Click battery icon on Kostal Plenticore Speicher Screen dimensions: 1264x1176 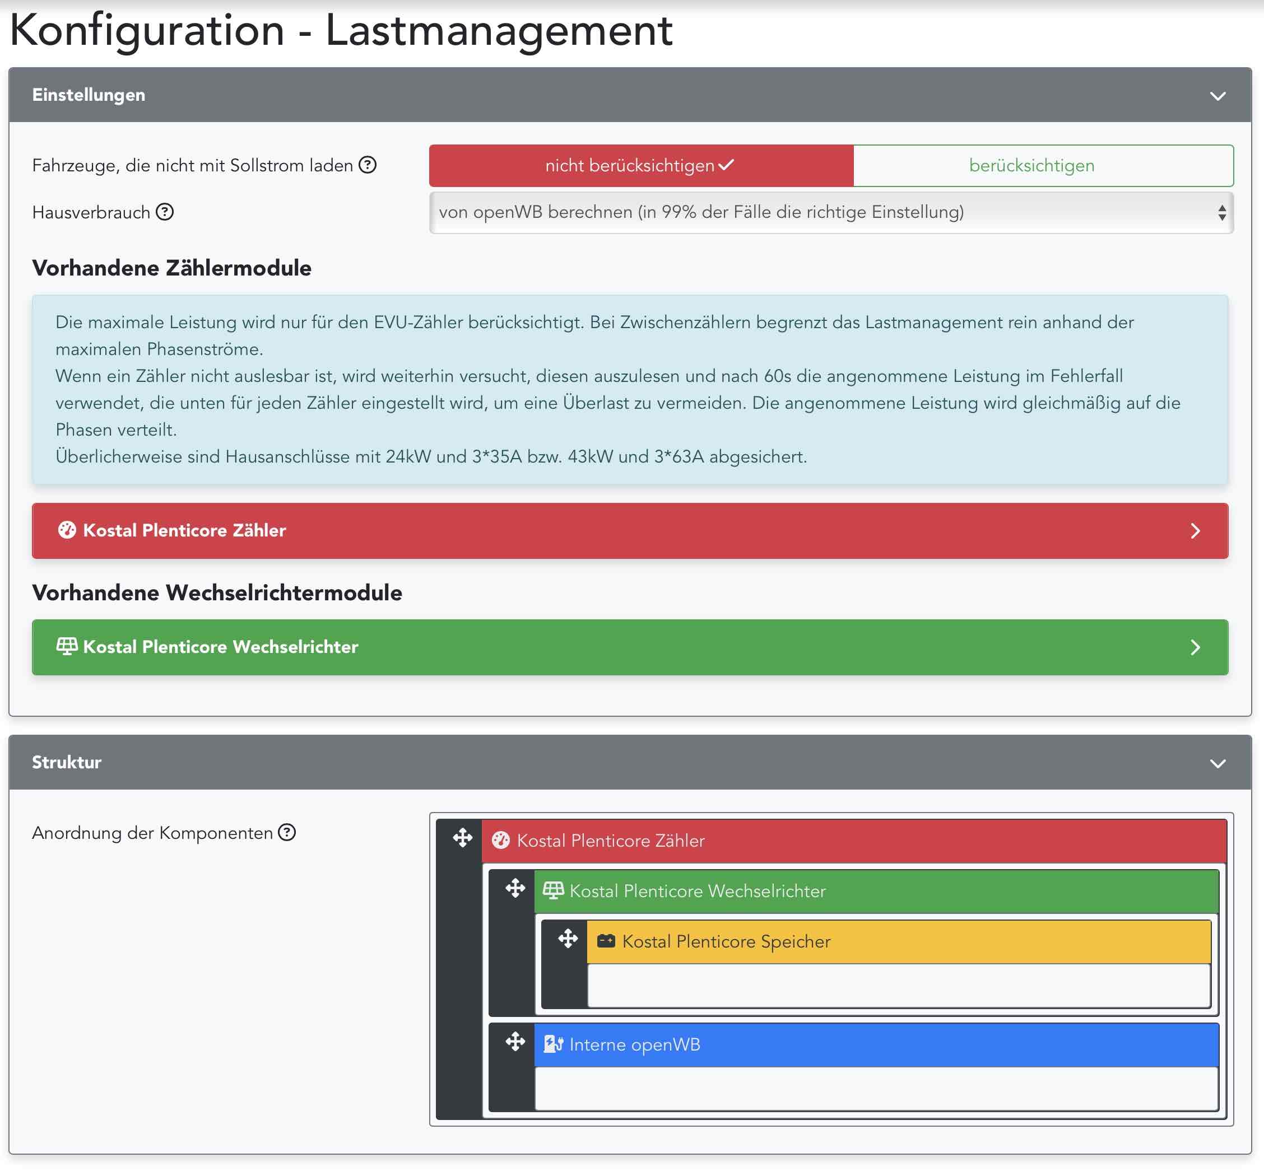(x=606, y=941)
